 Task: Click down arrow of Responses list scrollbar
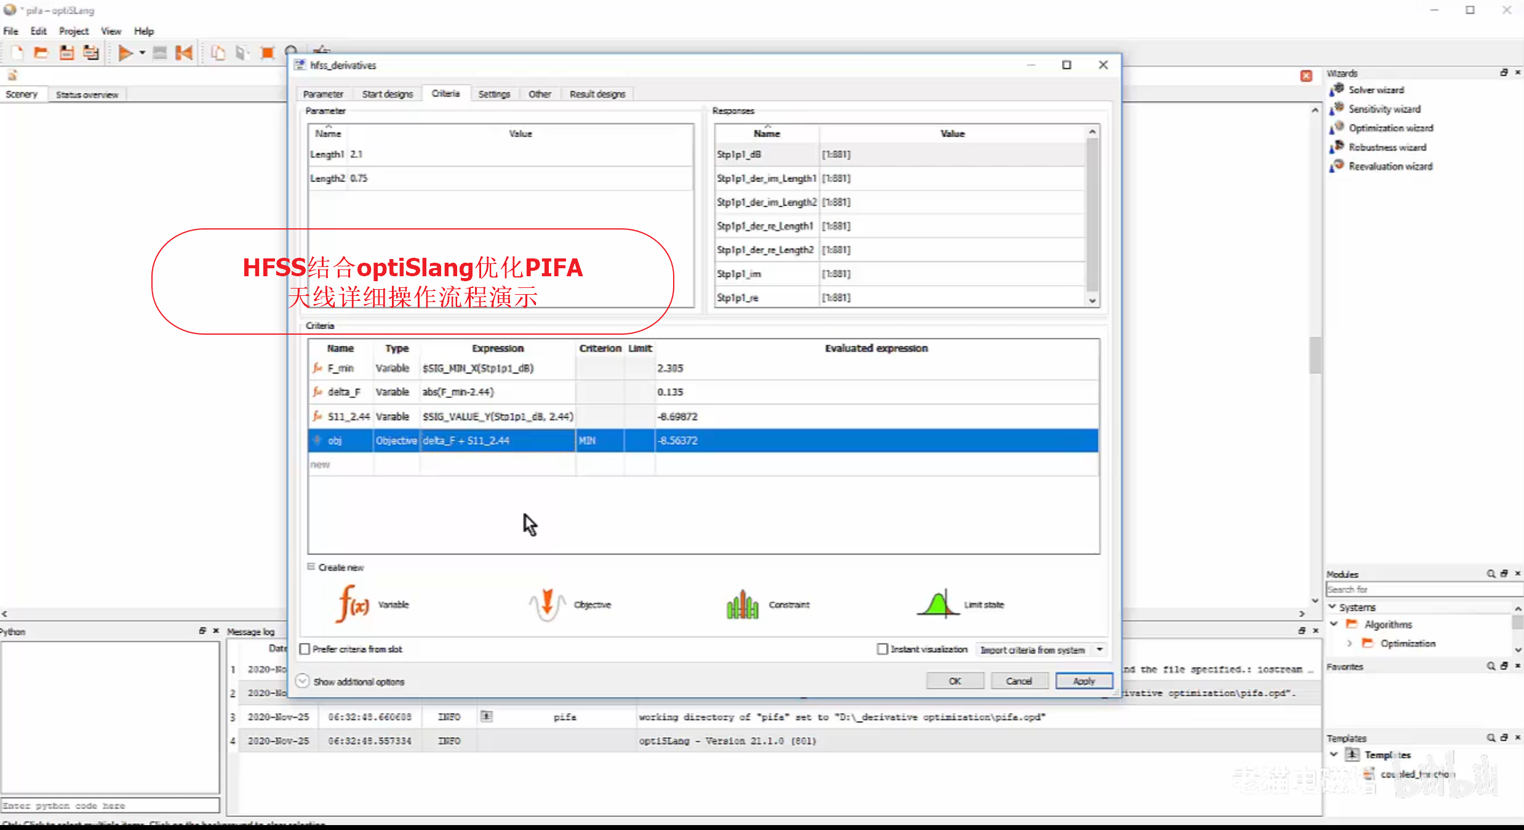coord(1093,301)
